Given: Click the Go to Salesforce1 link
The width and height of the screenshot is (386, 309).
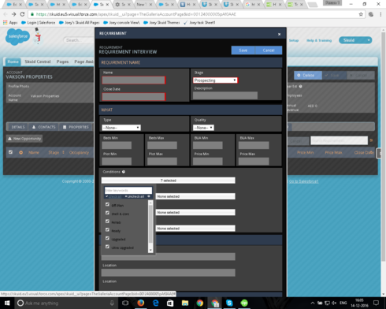Looking at the screenshot, I should [304, 181].
